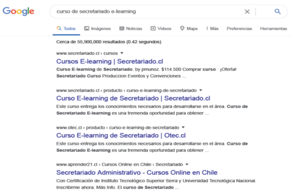The height and width of the screenshot is (193, 292).
Task: Open 'Secretariado Administrativo - Cursos Online en Chile'
Action: click(x=137, y=172)
